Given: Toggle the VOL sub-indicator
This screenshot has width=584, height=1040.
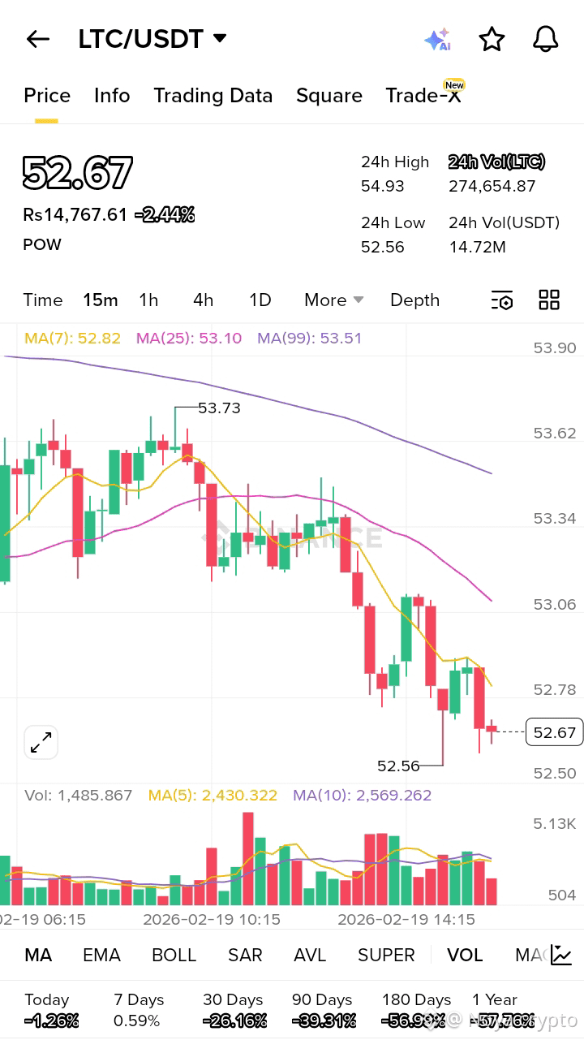Looking at the screenshot, I should [465, 955].
